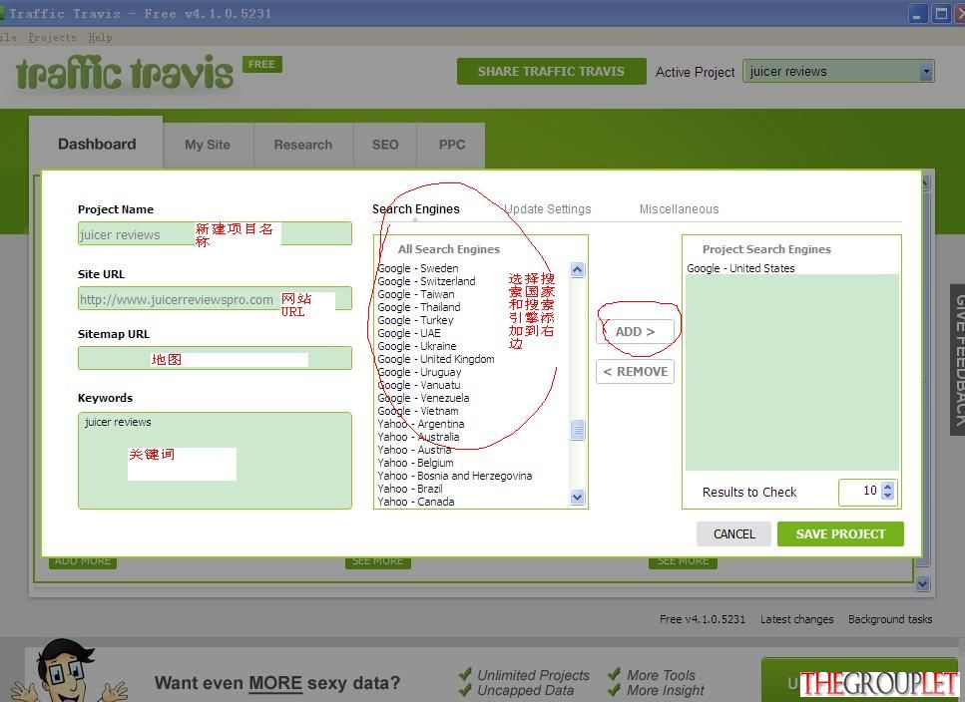
Task: Click the Save Project button
Action: point(840,534)
